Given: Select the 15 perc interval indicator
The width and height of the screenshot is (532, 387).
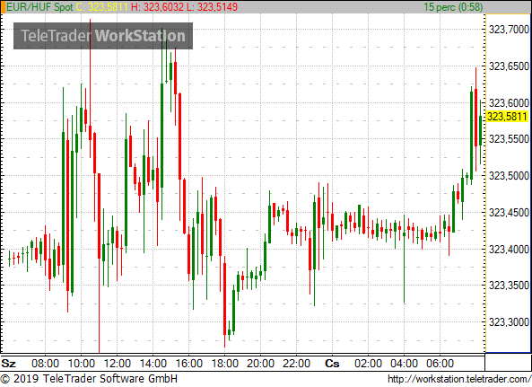Looking at the screenshot, I should pyautogui.click(x=454, y=7).
